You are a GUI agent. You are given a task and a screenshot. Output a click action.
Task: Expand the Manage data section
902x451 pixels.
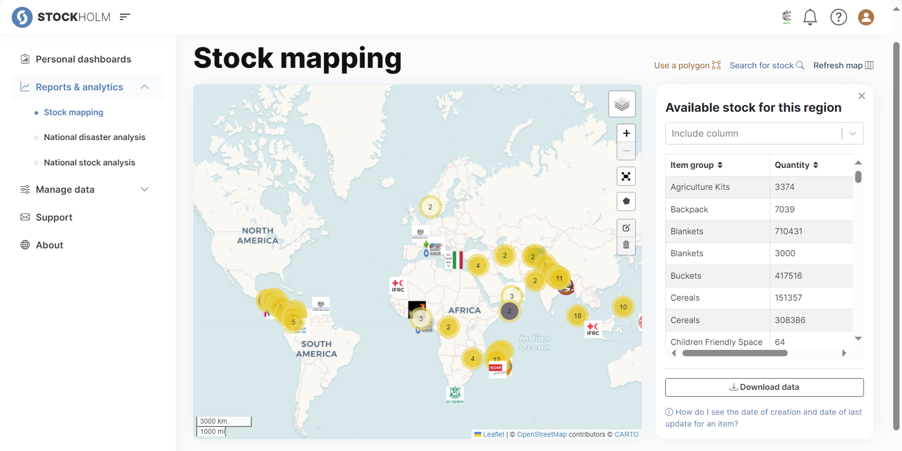coord(144,189)
